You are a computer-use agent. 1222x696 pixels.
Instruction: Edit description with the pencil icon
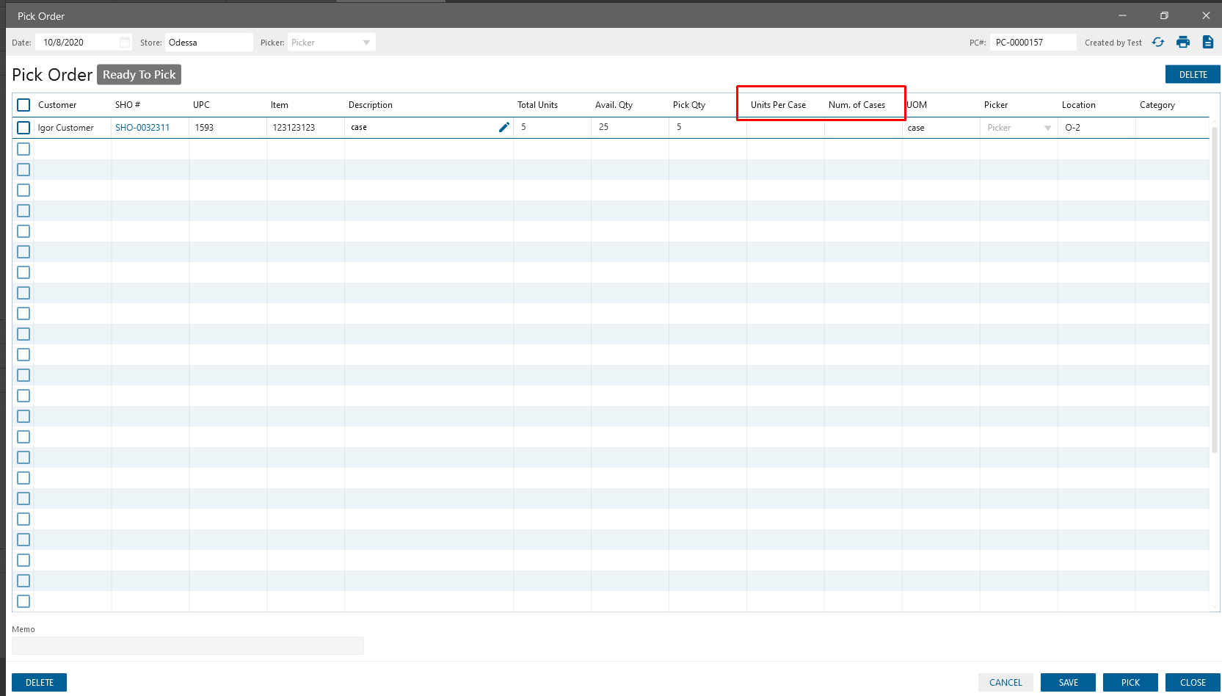click(504, 127)
